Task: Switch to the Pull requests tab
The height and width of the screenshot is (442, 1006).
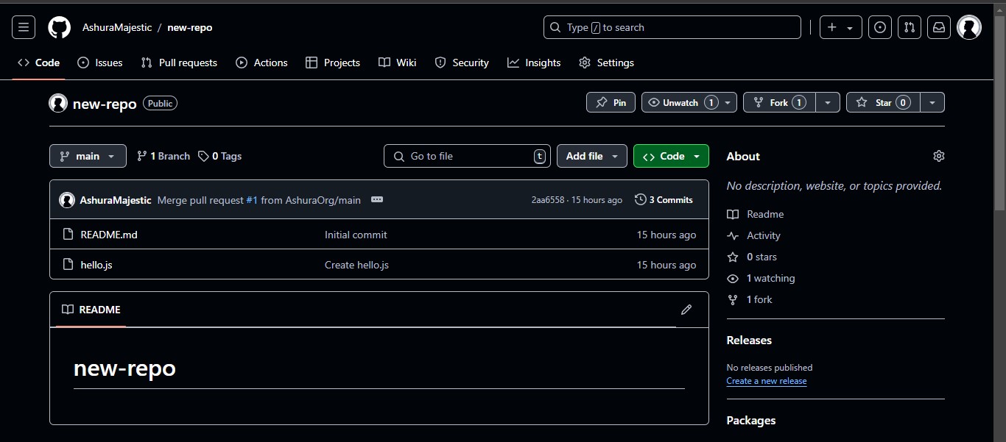Action: tap(179, 63)
